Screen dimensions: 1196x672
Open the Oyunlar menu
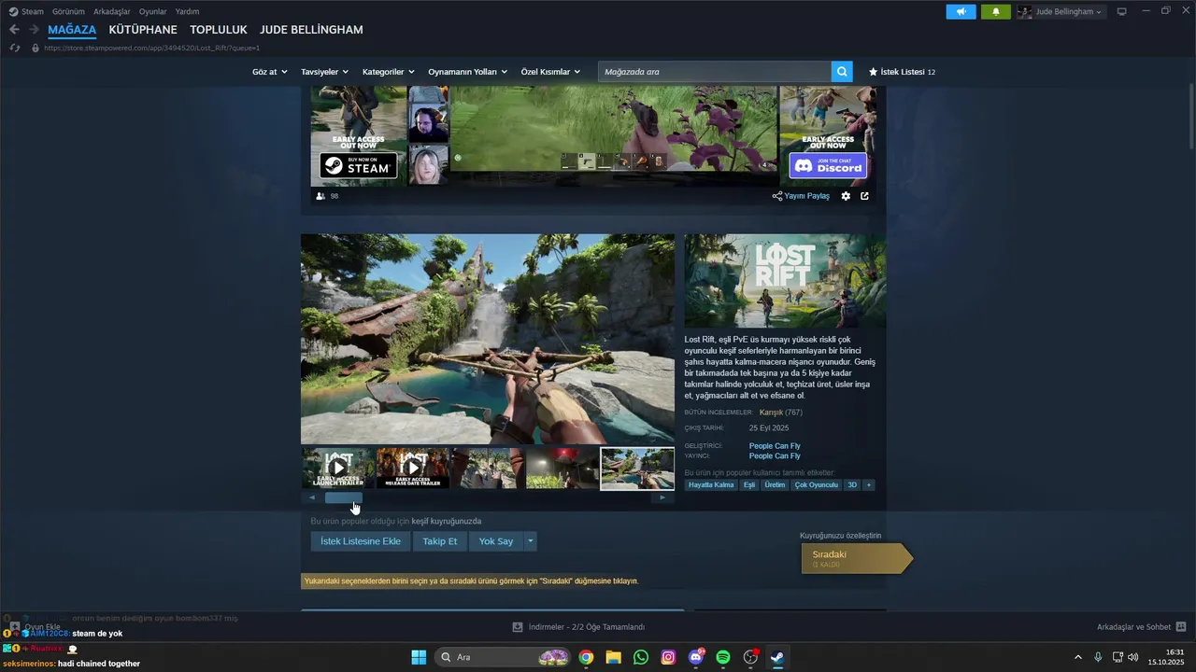(153, 12)
